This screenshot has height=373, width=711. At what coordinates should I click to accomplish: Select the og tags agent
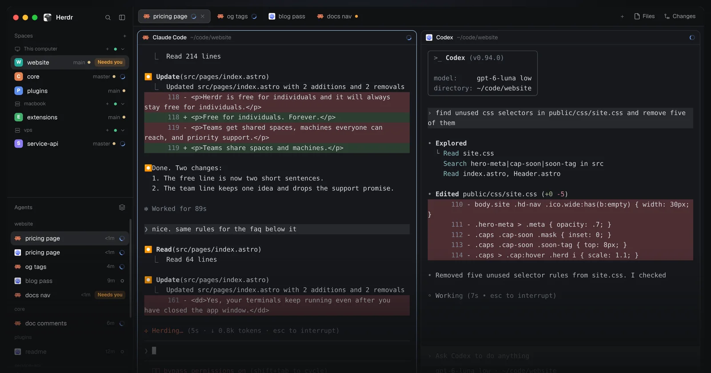[70, 267]
